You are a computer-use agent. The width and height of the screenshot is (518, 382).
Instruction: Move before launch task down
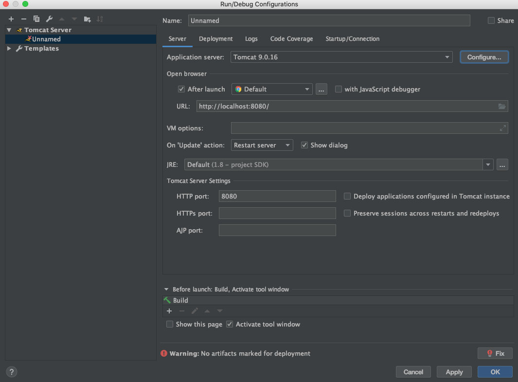[220, 311]
